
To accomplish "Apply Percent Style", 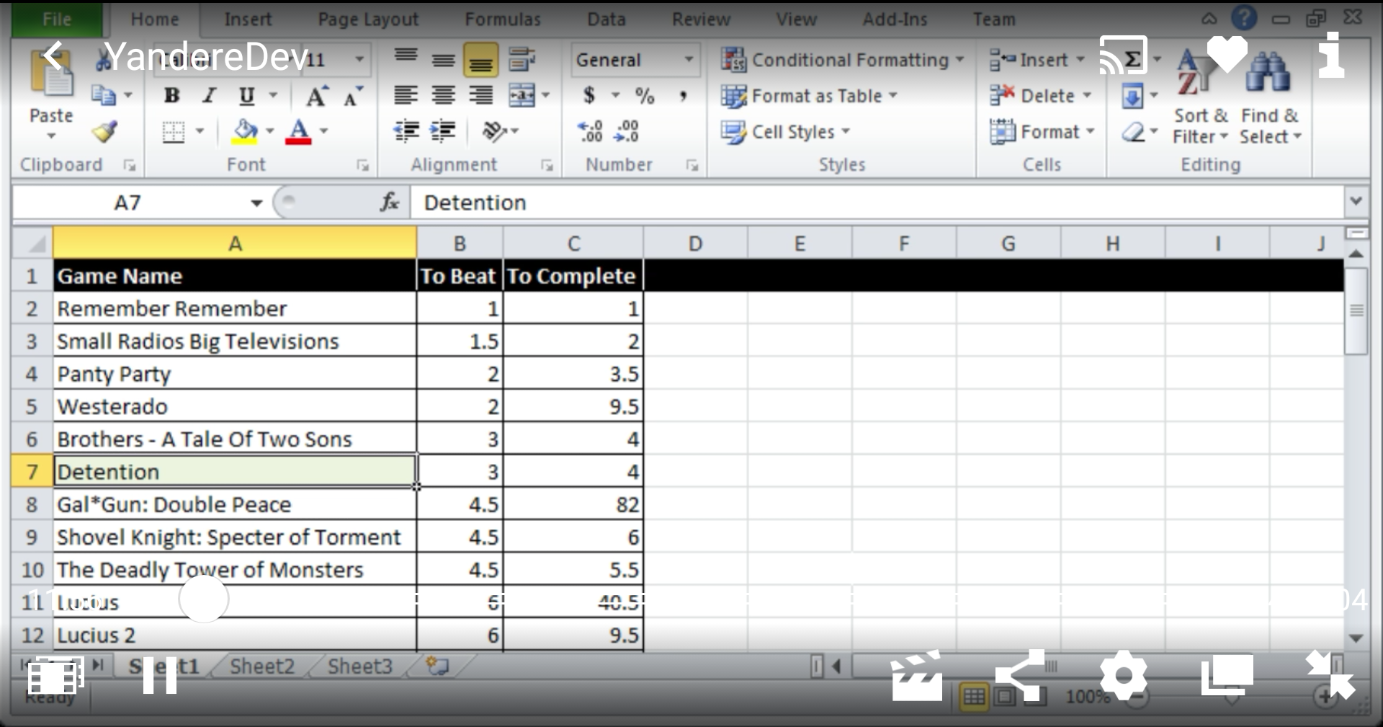I will click(645, 95).
